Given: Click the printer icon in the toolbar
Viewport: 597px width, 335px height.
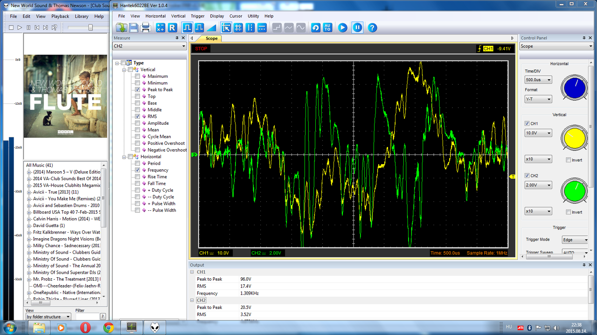Looking at the screenshot, I should coord(146,27).
